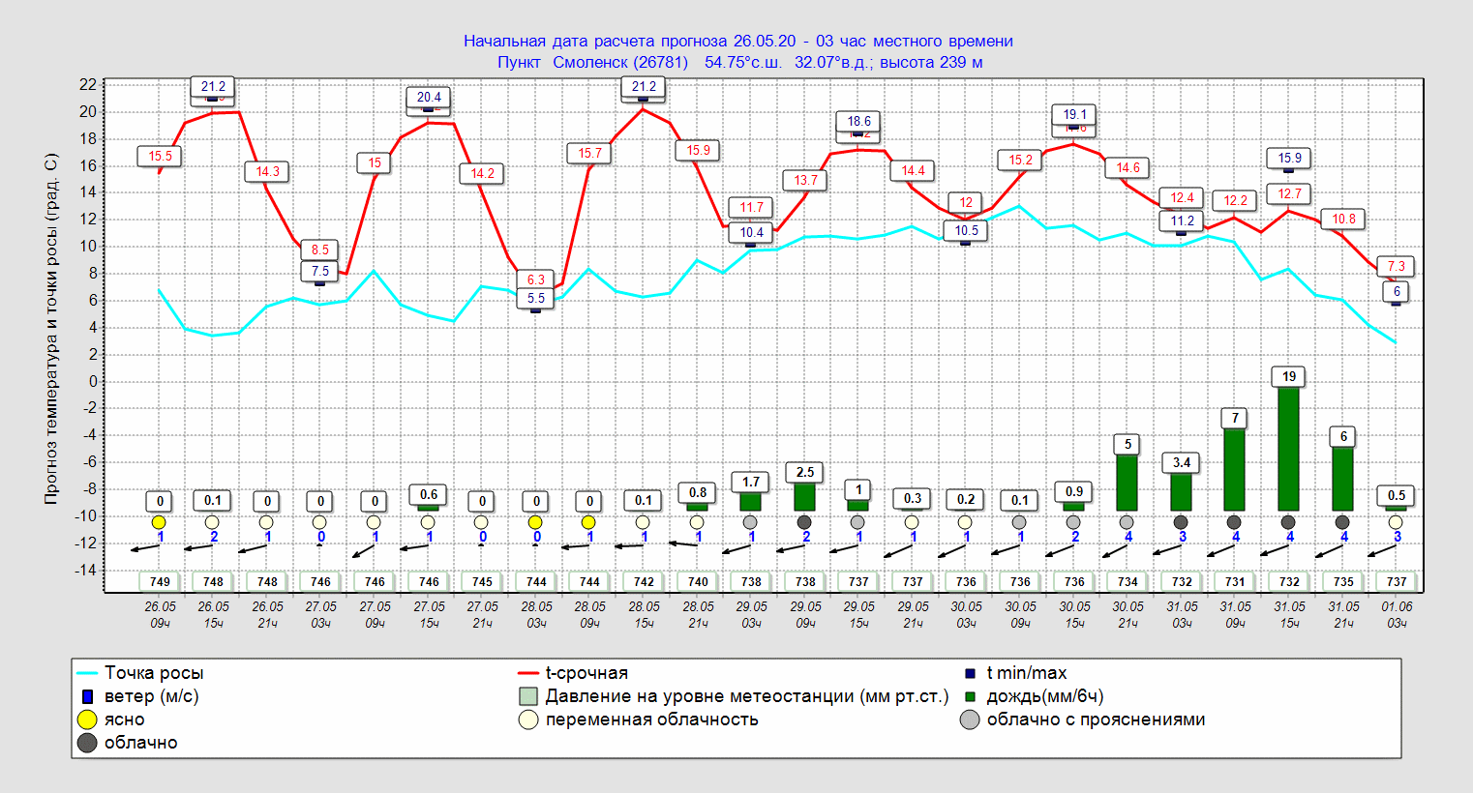
Task: Click the облачно с прояснениями legend text
Action: click(x=1096, y=720)
